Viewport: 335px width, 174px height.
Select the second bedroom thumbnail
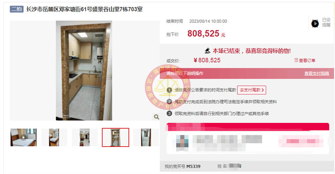(54, 137)
